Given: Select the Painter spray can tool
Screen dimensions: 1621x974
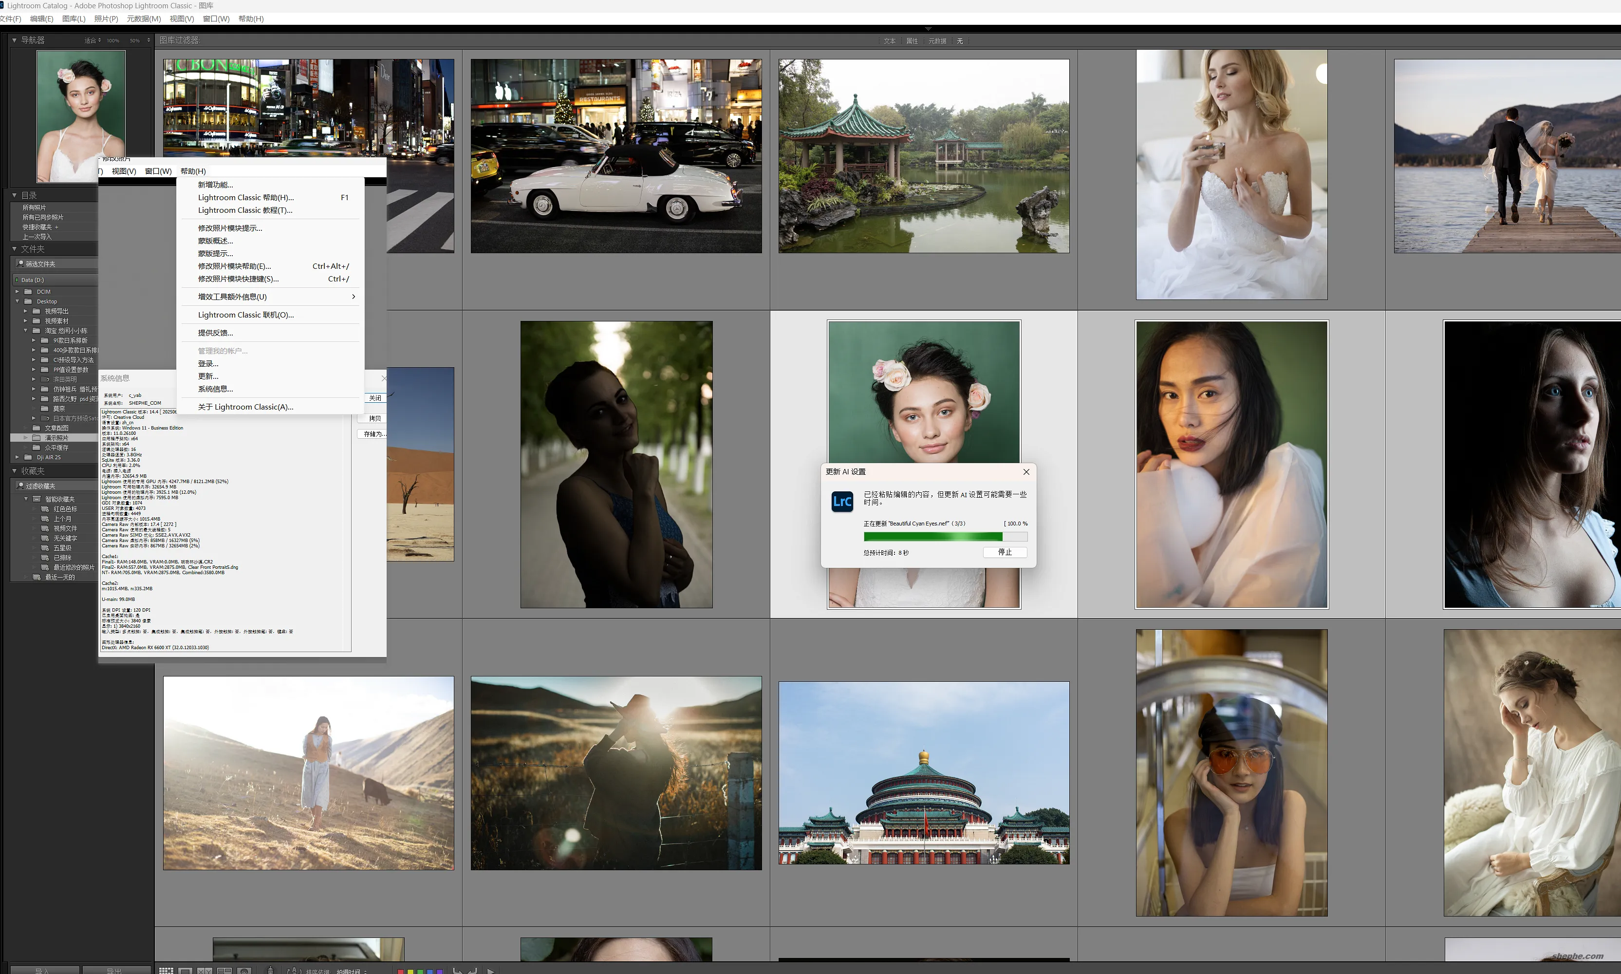Looking at the screenshot, I should click(x=270, y=970).
